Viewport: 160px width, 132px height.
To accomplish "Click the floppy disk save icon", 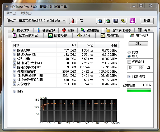I will point(115,21).
